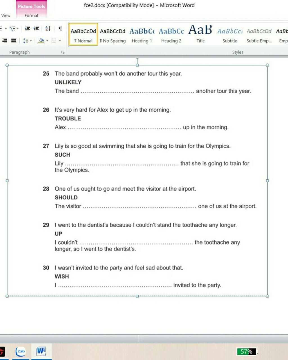Viewport: 288px width, 360px height.
Task: Click the Decrease Indent icon
Action: click(x=27, y=28)
